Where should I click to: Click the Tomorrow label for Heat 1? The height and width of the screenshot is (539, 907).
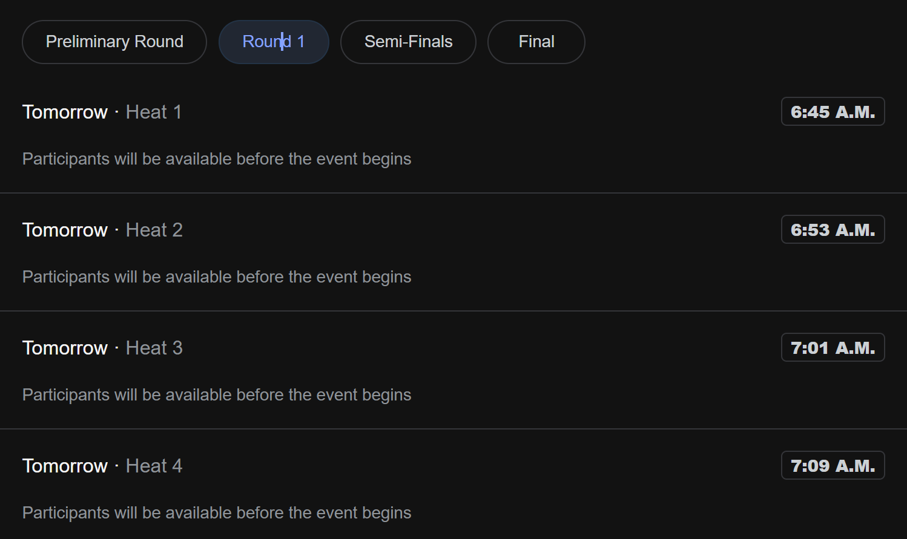(65, 112)
